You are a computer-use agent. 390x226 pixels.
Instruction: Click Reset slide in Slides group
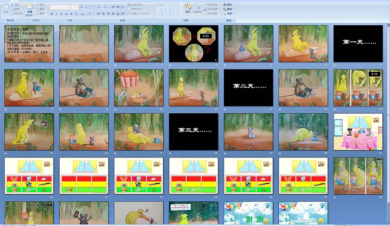(x=41, y=9)
